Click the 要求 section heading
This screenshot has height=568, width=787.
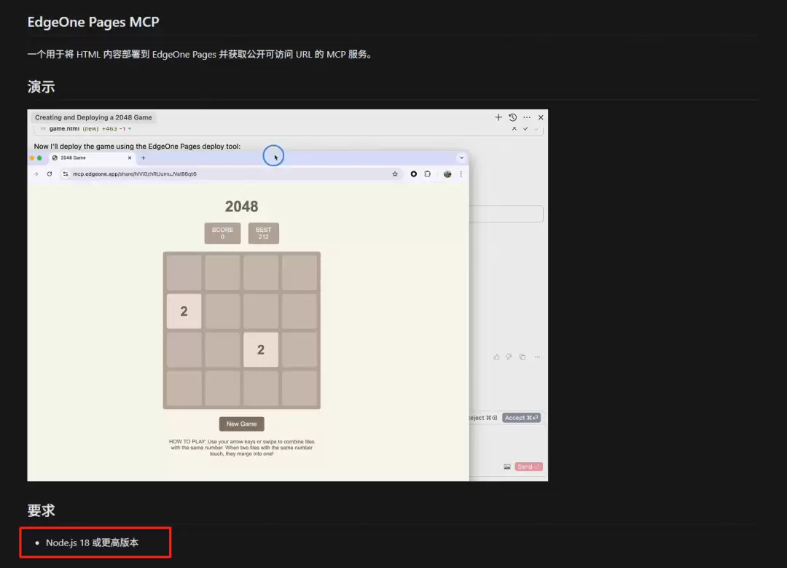(41, 510)
